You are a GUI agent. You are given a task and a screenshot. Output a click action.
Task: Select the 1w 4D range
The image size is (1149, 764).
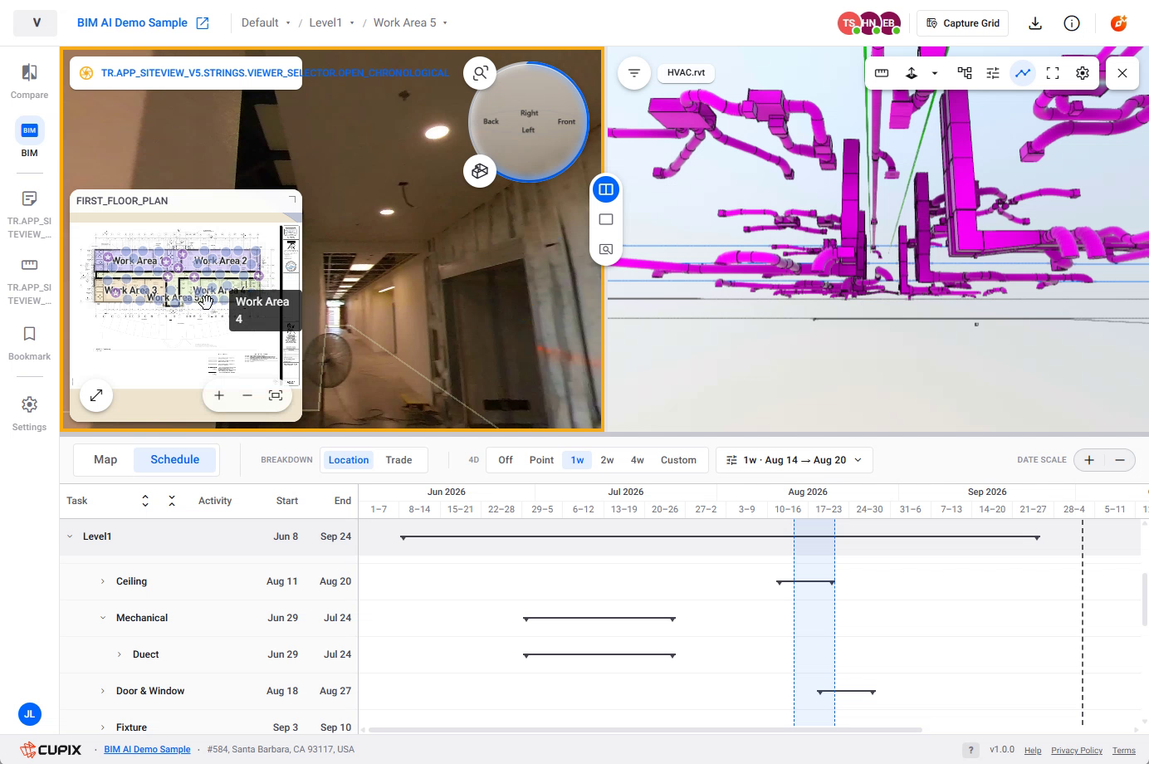577,460
